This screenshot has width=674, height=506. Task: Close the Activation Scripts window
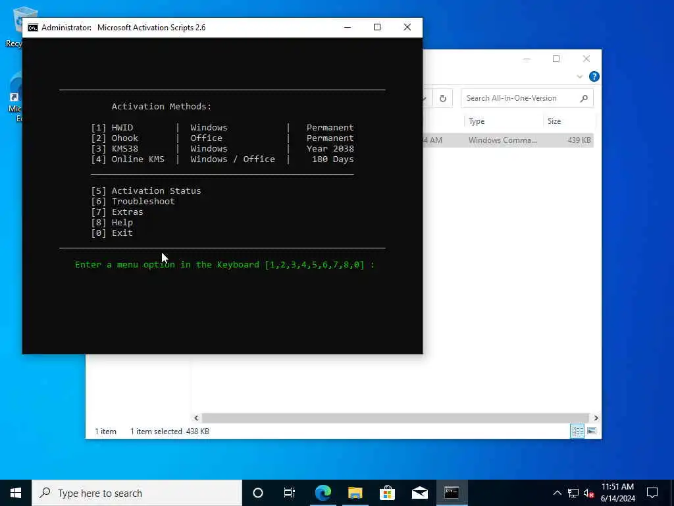pyautogui.click(x=407, y=27)
